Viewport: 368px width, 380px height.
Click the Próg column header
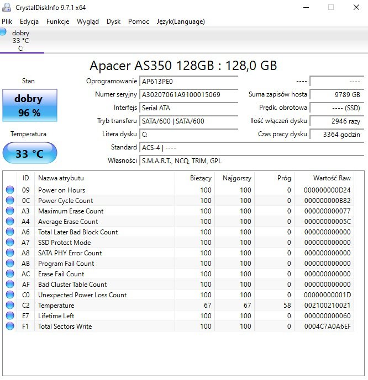pos(274,178)
